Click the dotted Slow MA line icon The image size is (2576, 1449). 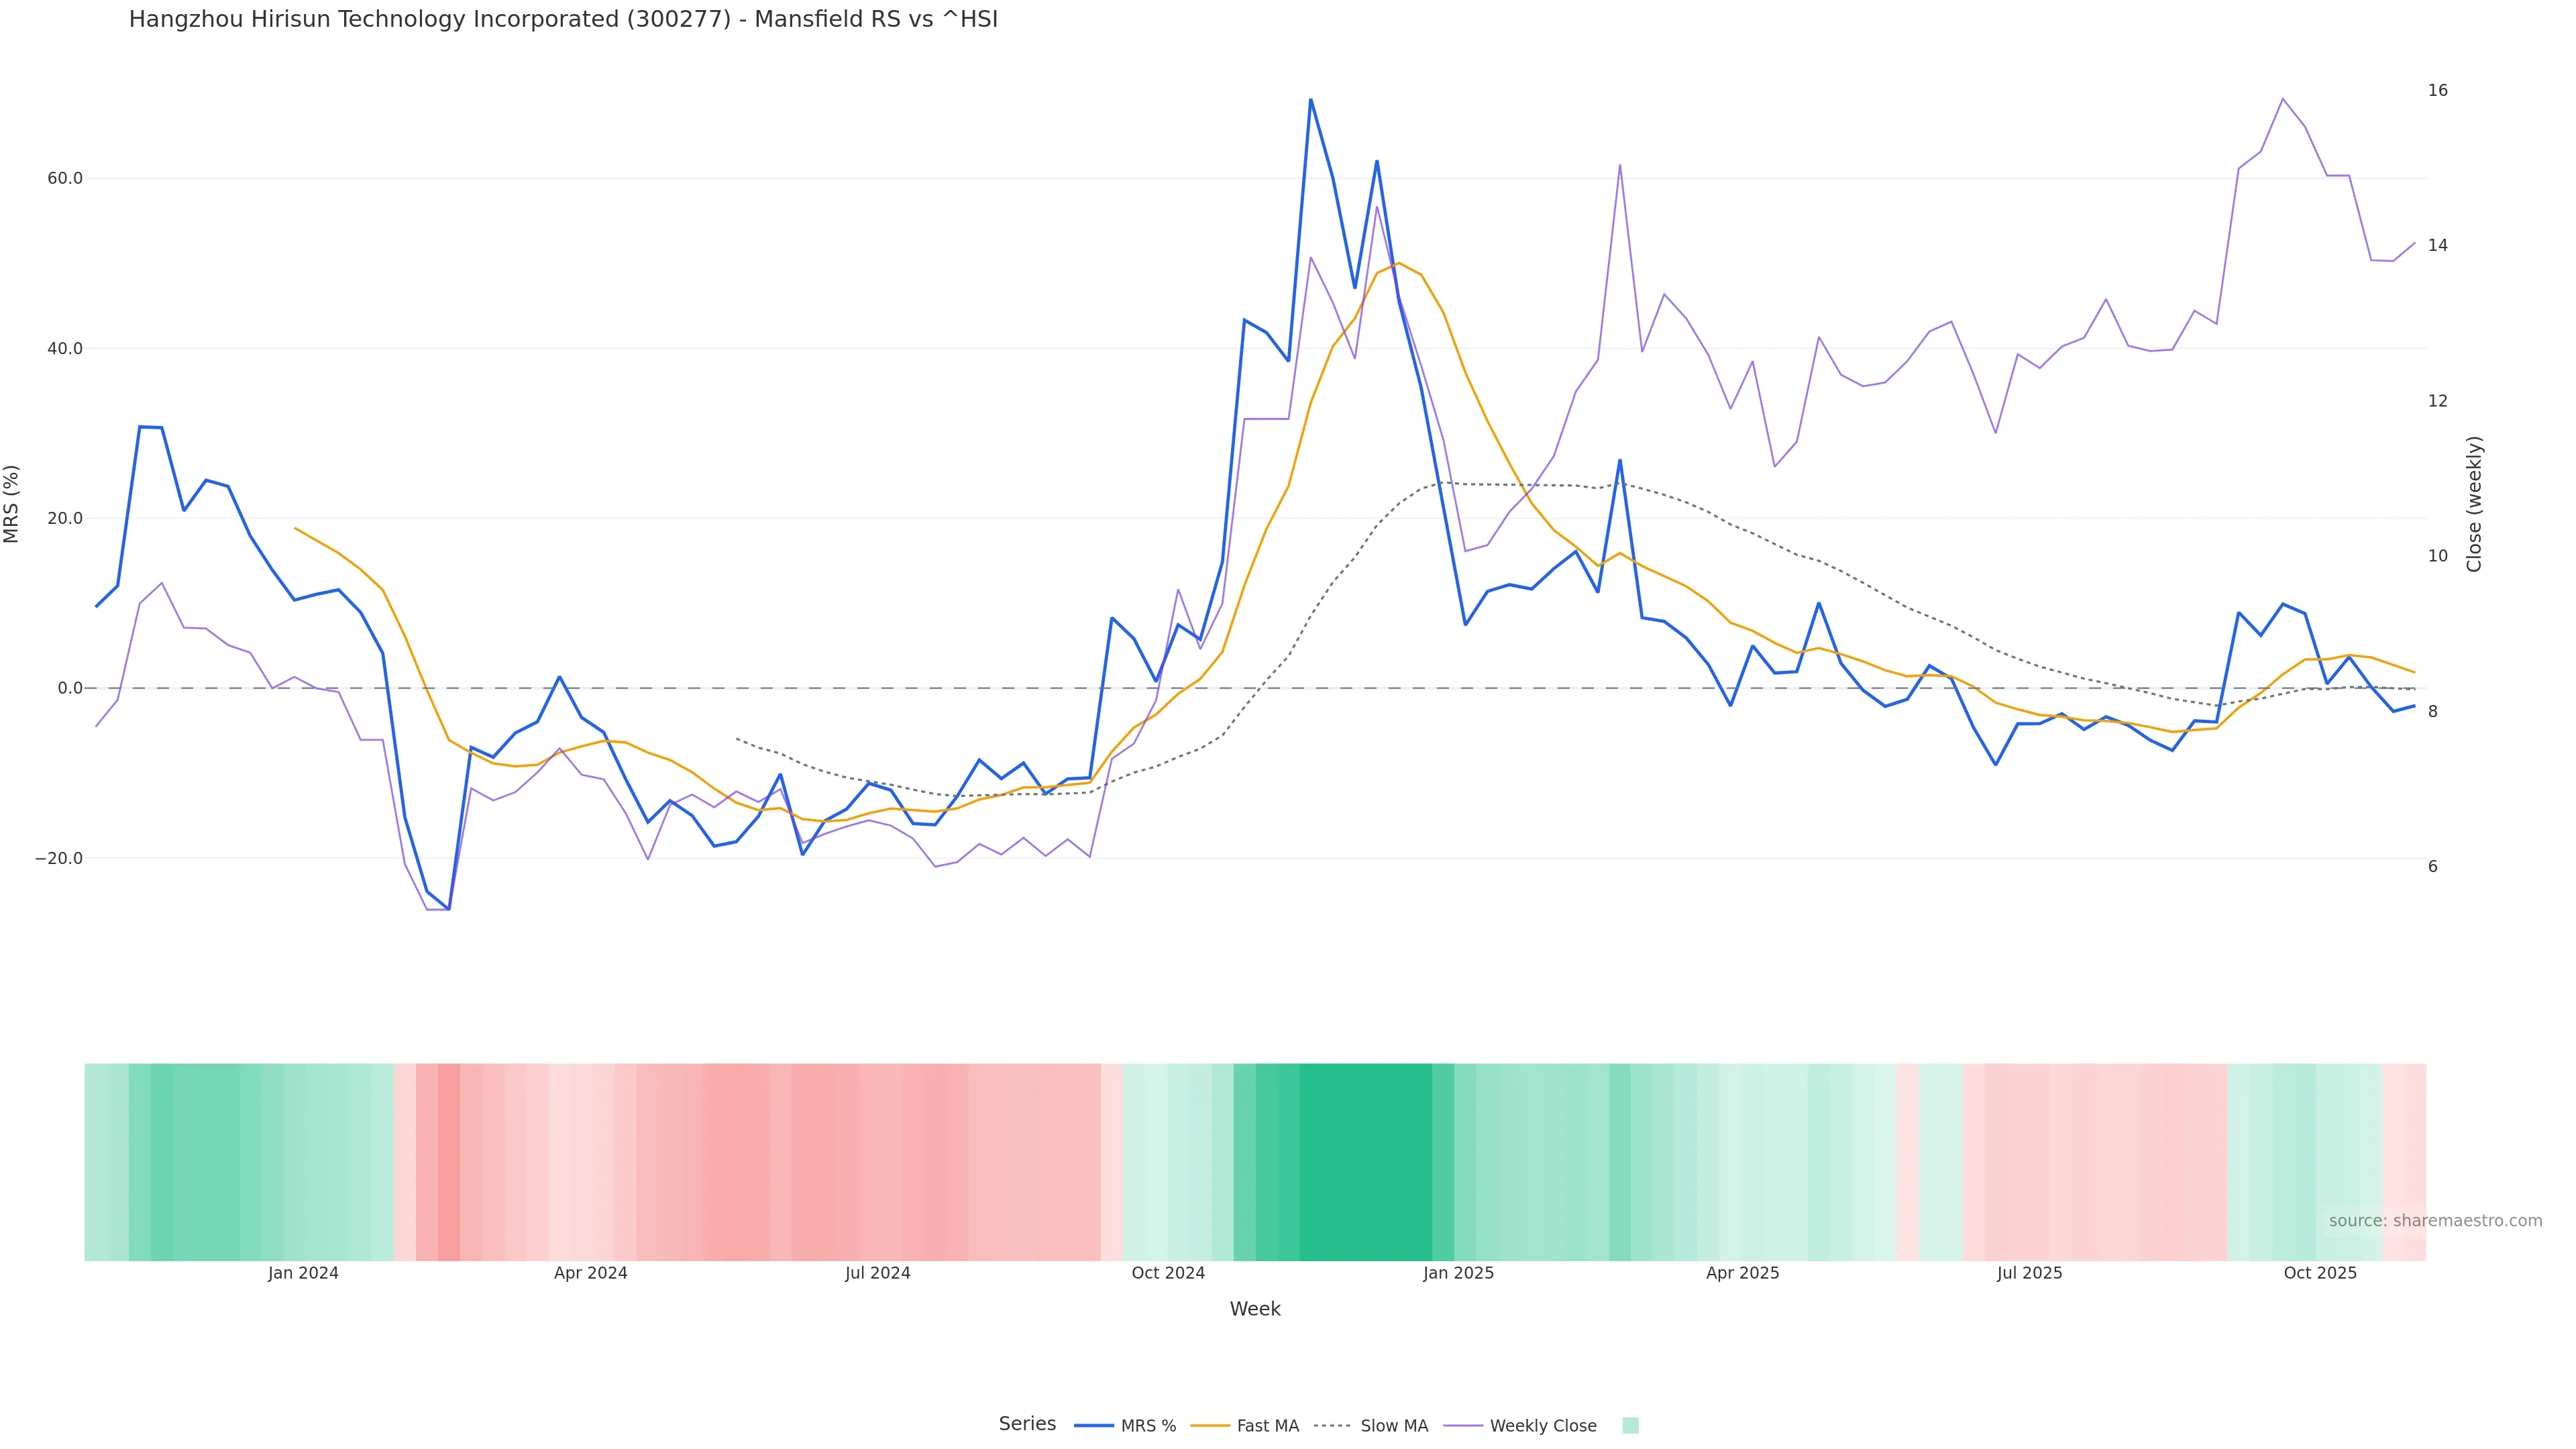click(1332, 1426)
